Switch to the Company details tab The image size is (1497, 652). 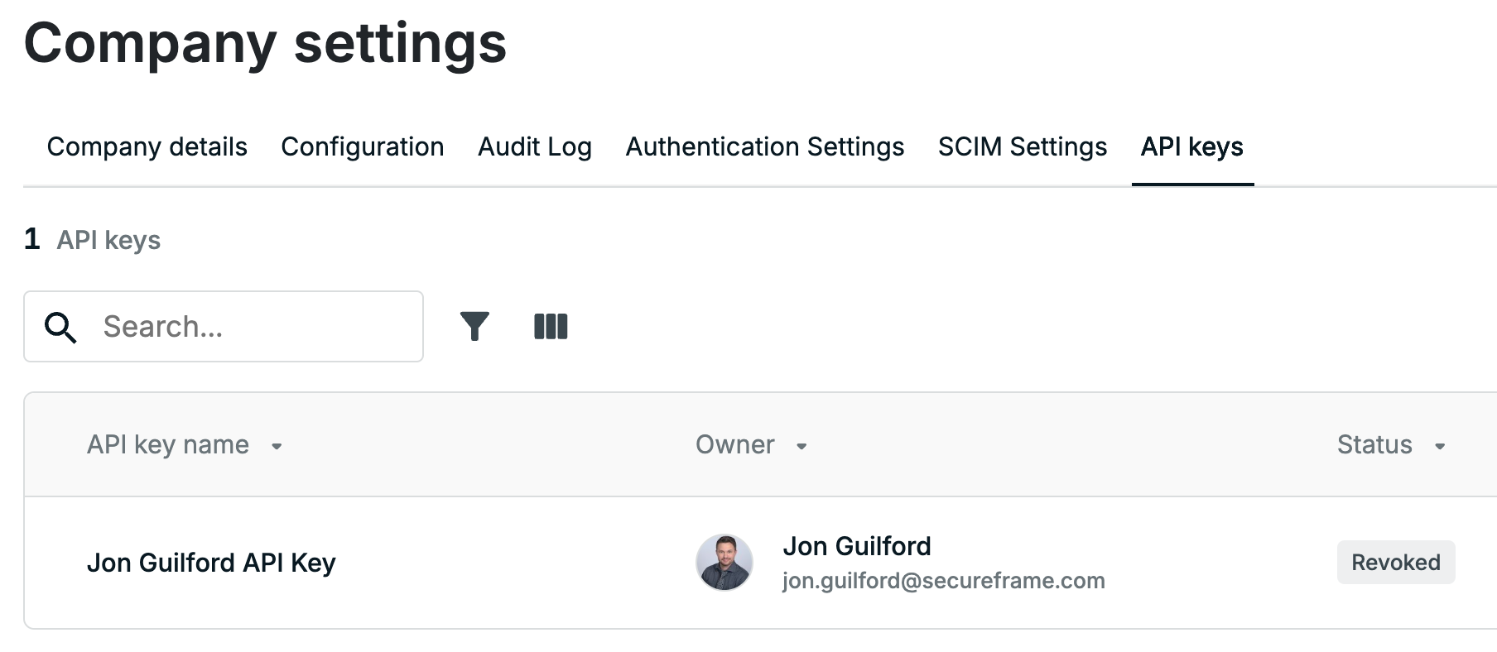147,146
